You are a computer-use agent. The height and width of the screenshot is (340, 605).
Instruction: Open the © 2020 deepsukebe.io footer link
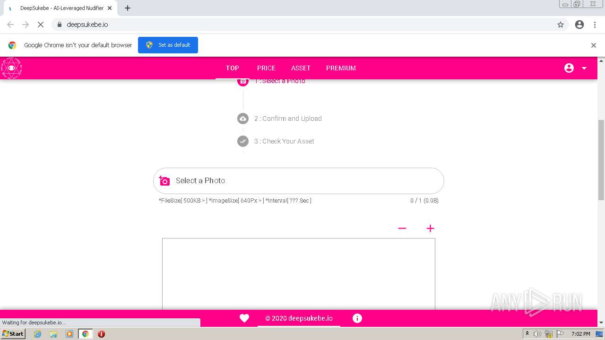click(x=299, y=318)
